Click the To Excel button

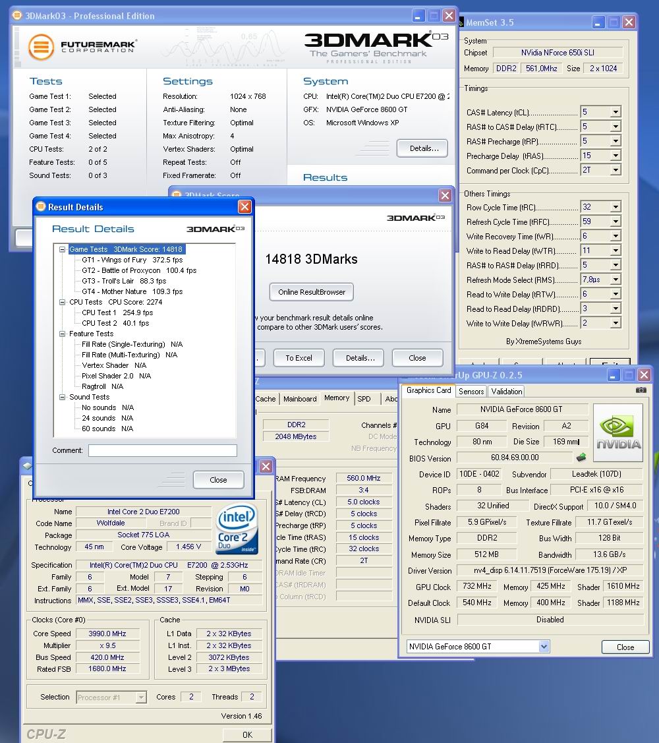click(299, 358)
